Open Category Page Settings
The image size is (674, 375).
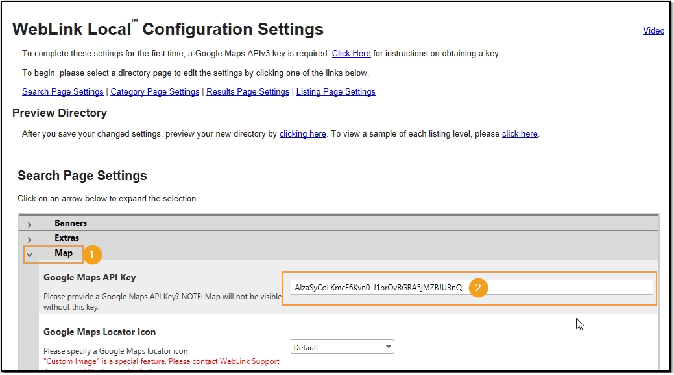click(154, 91)
